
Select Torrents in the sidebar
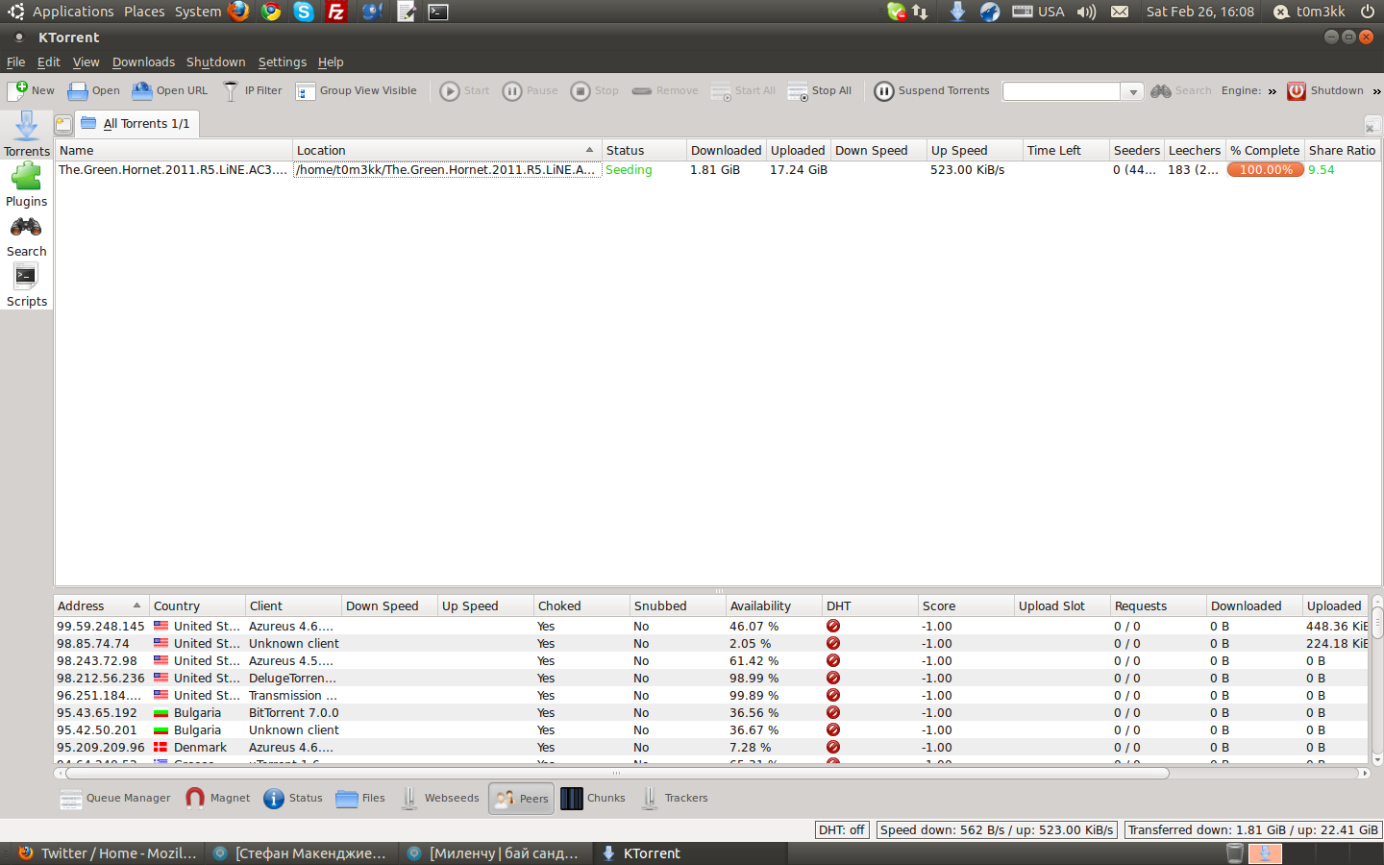point(27,135)
